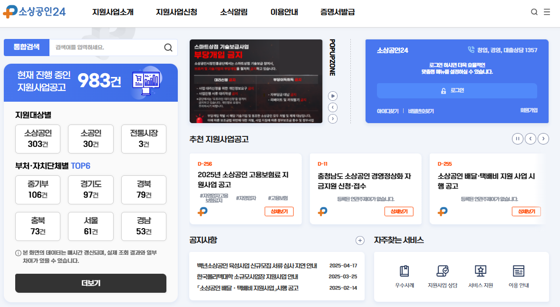
Task: Click the phone icon beside 상담 1357
Action: click(x=471, y=49)
